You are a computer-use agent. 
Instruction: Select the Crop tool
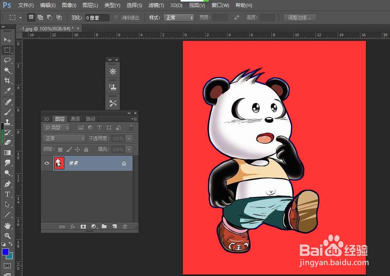pyautogui.click(x=7, y=81)
